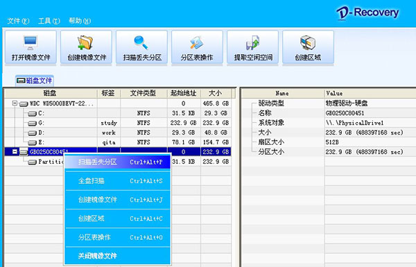Select the G: study partition row

[x=118, y=123]
